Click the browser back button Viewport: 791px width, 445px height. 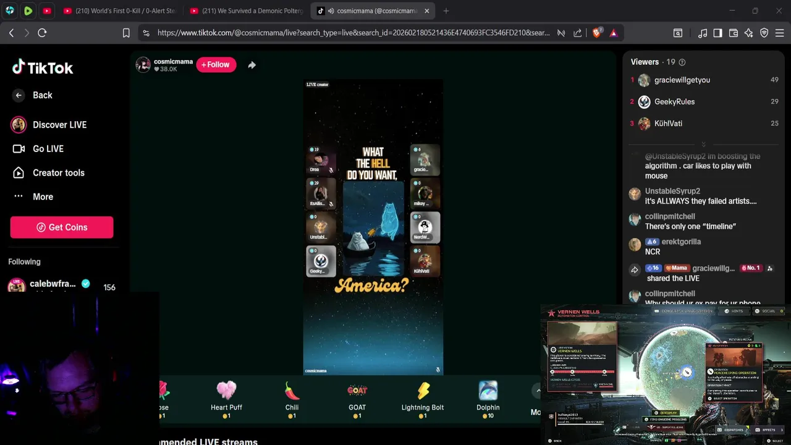tap(11, 33)
